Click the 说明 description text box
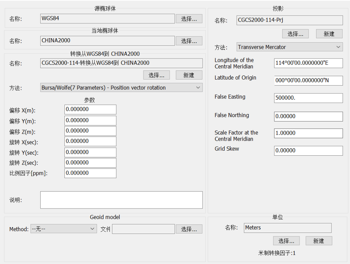Image resolution: width=350 pixels, height=264 pixels. click(121, 200)
